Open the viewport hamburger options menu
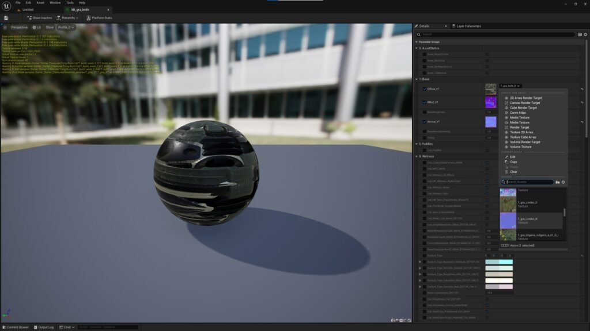The image size is (590, 331). coord(5,27)
